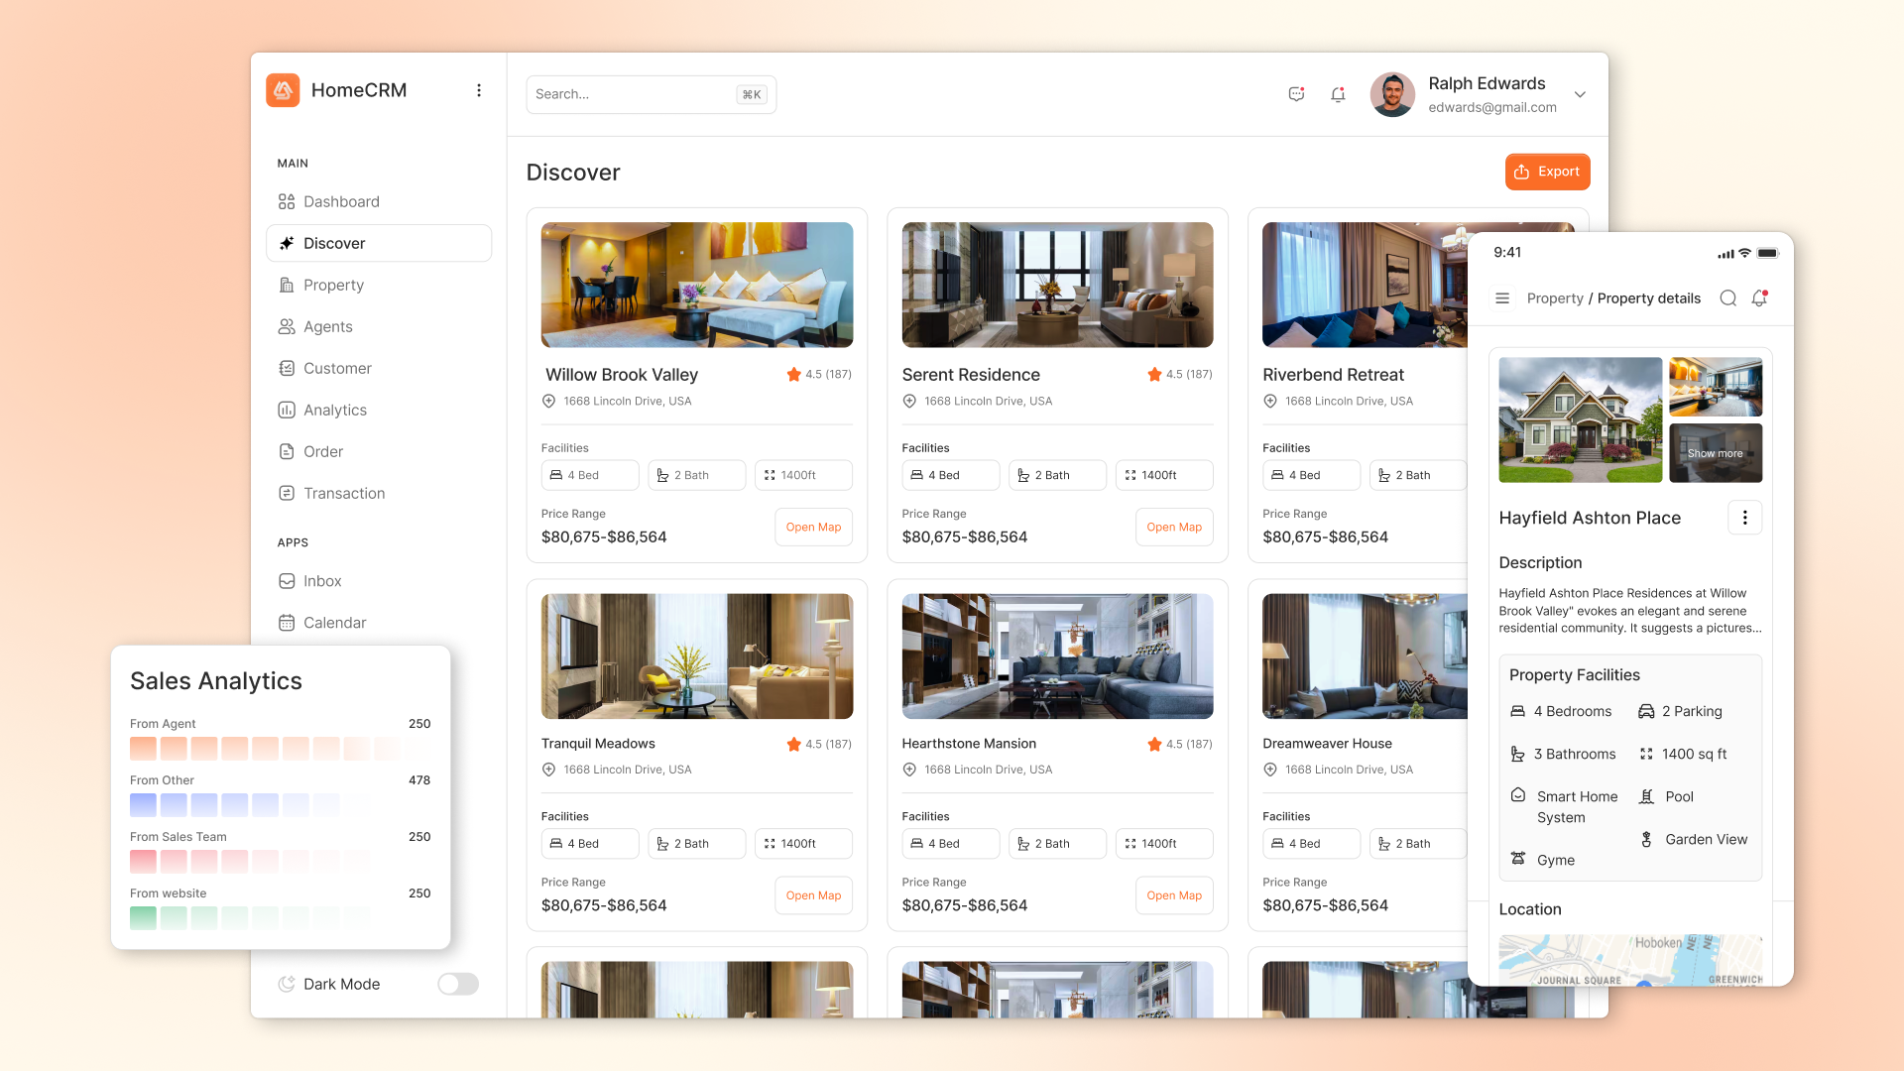
Task: Click the 1400 sq ft area icon
Action: click(x=1646, y=754)
